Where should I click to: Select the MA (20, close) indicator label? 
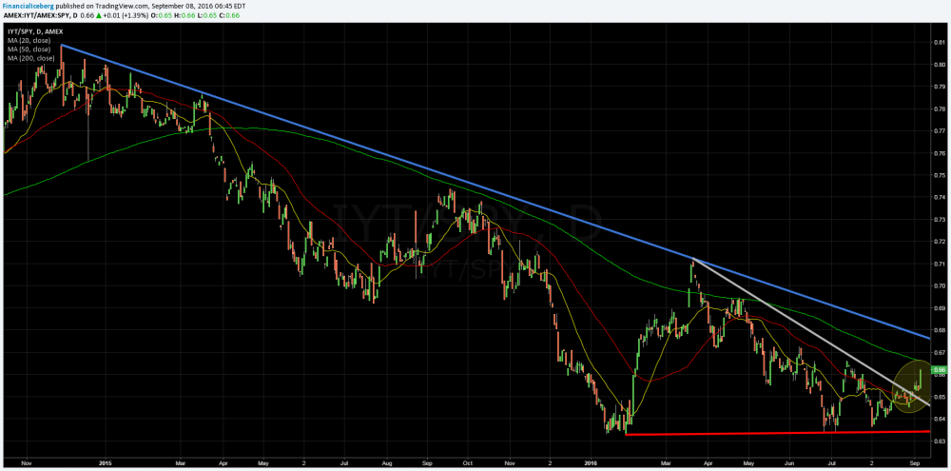[29, 40]
